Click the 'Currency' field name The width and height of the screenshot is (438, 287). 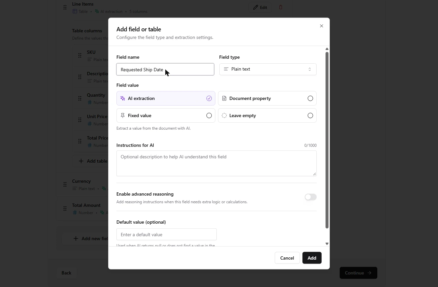point(81,181)
